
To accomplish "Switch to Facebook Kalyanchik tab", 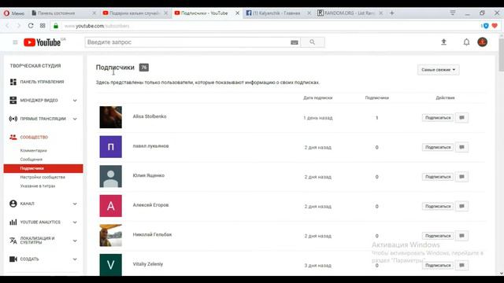I will [278, 13].
